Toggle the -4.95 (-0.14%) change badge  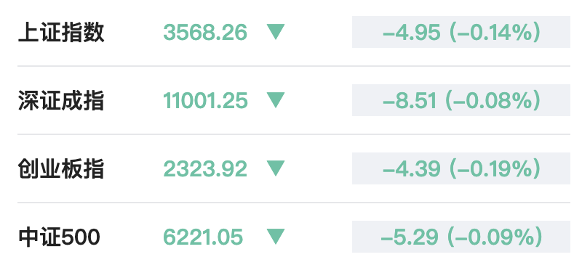click(461, 32)
